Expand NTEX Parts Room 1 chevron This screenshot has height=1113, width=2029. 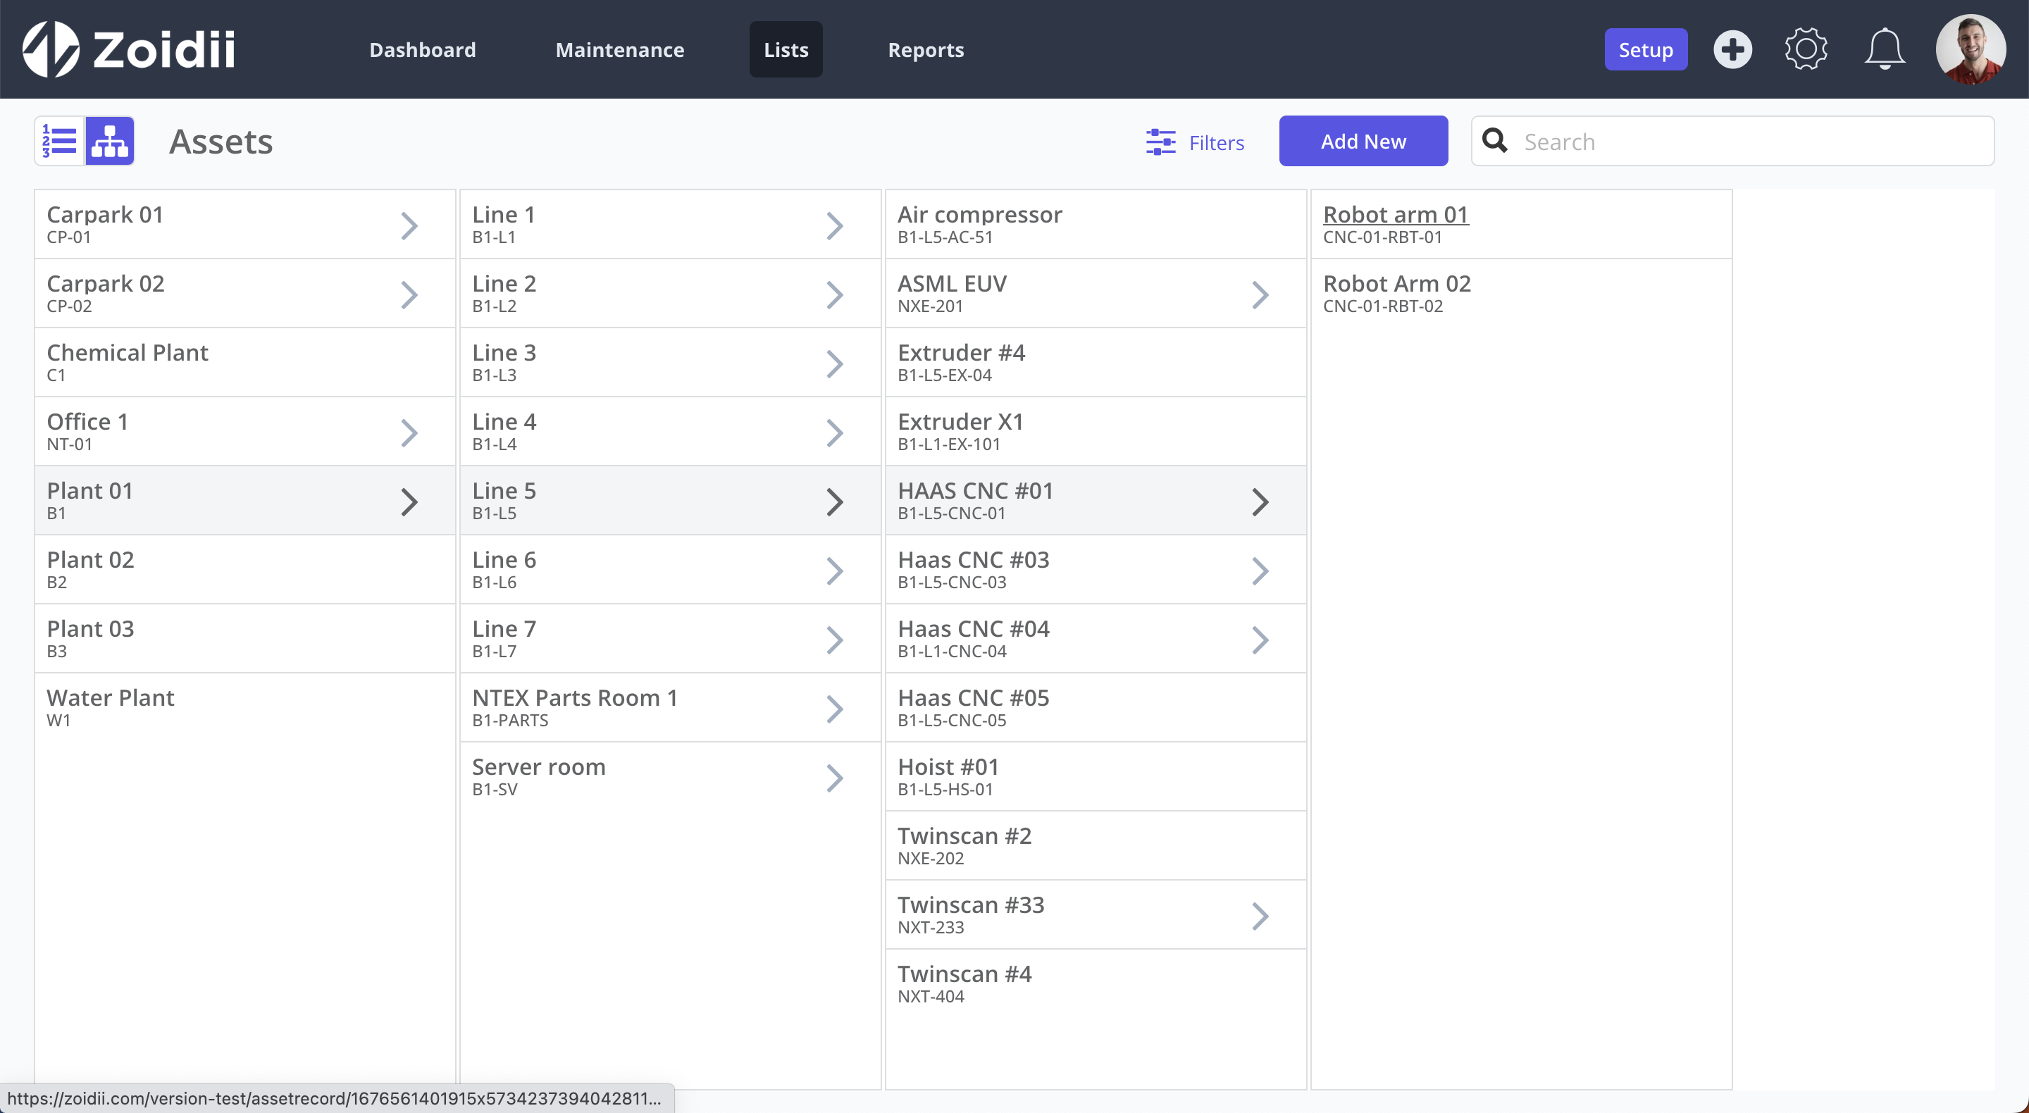[x=834, y=709]
